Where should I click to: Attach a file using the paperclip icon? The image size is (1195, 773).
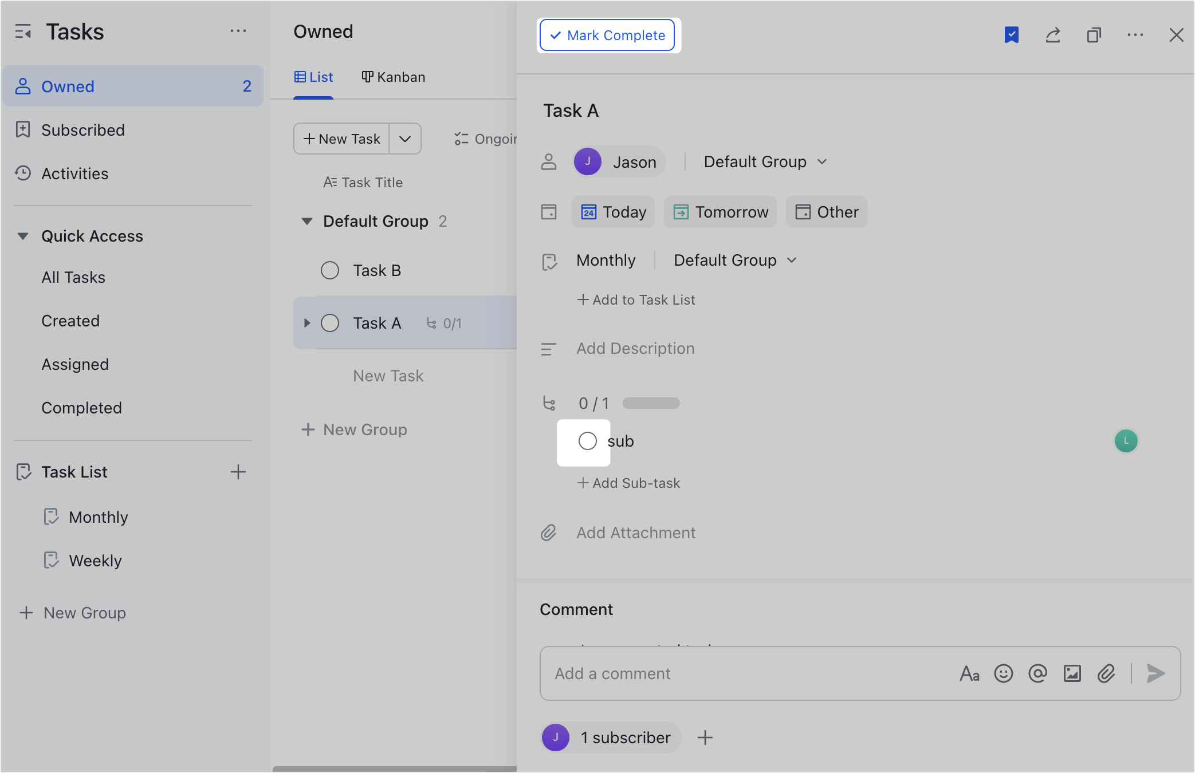[1106, 673]
